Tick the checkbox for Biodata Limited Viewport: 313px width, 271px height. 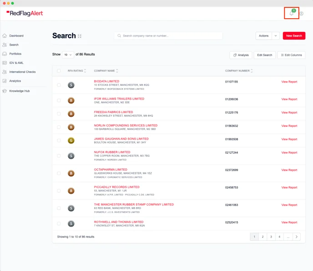[59, 85]
